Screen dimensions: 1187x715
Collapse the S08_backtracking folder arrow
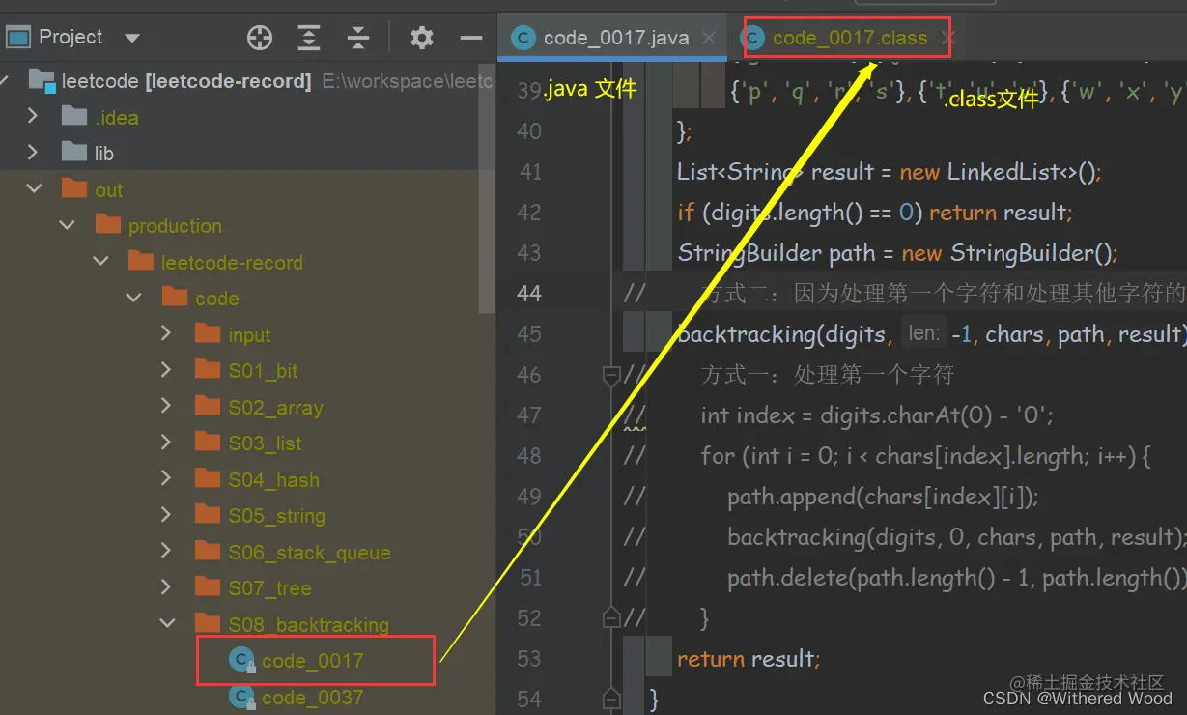pos(167,624)
